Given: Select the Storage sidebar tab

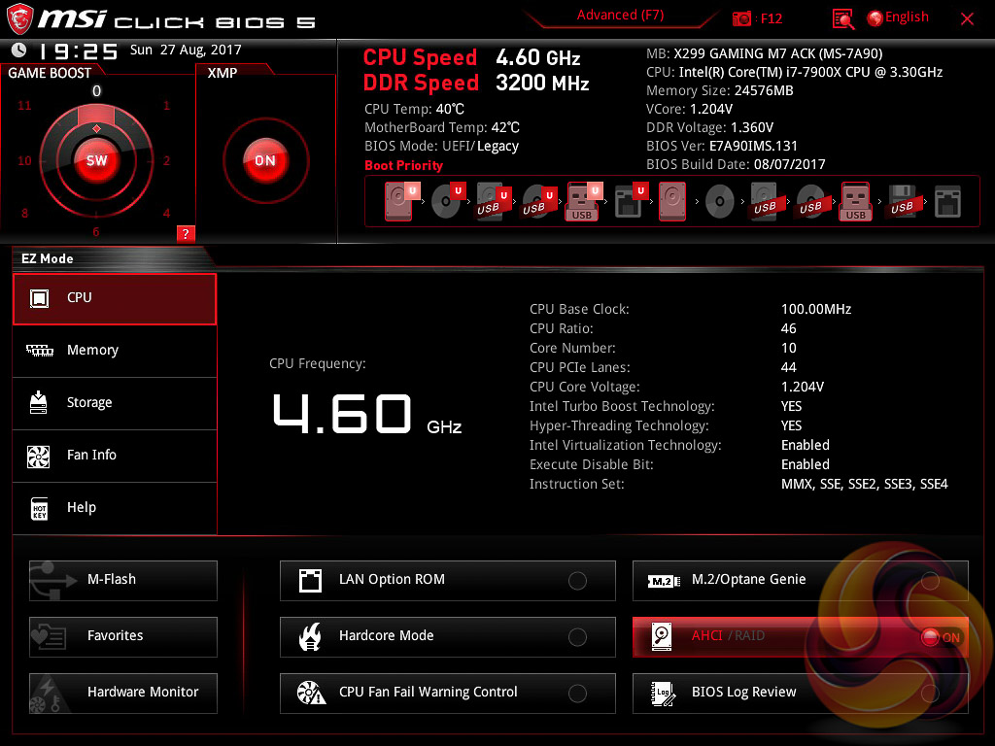Looking at the screenshot, I should (115, 403).
